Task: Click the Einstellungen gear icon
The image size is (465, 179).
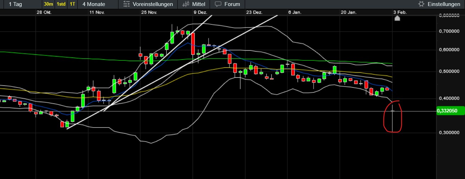Action: pyautogui.click(x=421, y=4)
